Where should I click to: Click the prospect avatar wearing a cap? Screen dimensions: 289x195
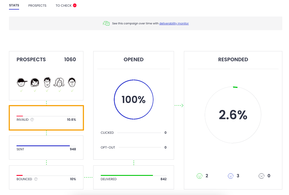click(x=22, y=82)
